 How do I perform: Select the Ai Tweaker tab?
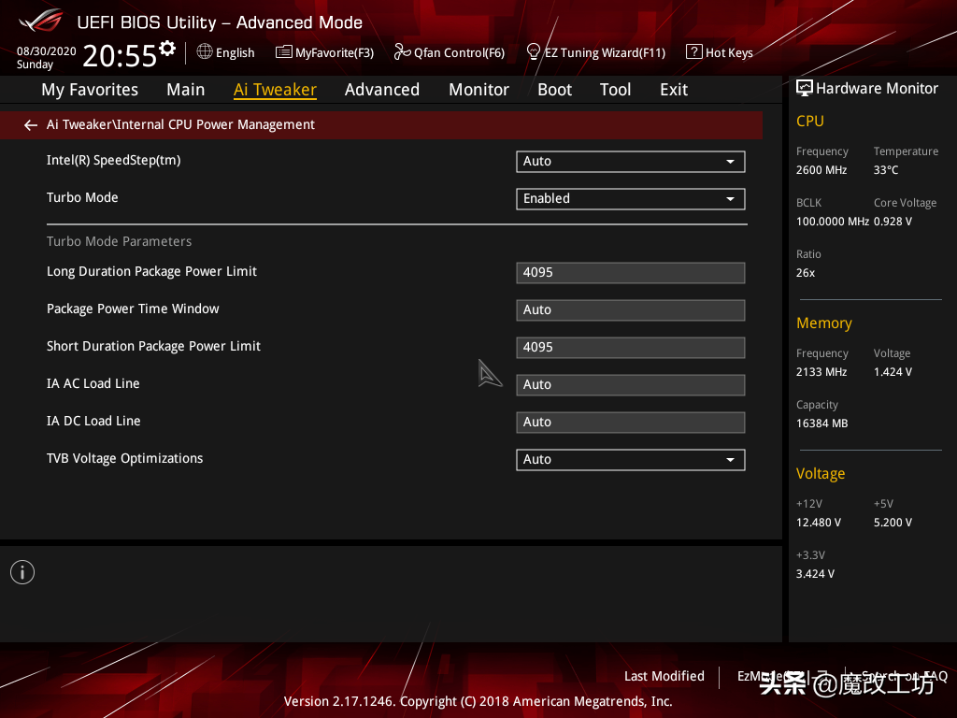275,90
